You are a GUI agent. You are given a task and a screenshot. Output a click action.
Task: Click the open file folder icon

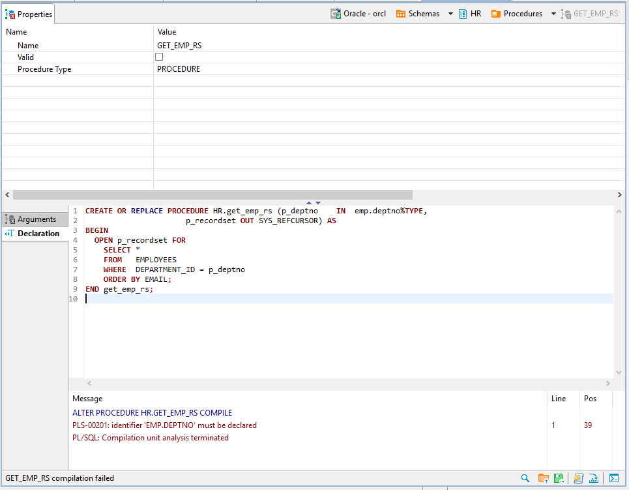pyautogui.click(x=543, y=478)
